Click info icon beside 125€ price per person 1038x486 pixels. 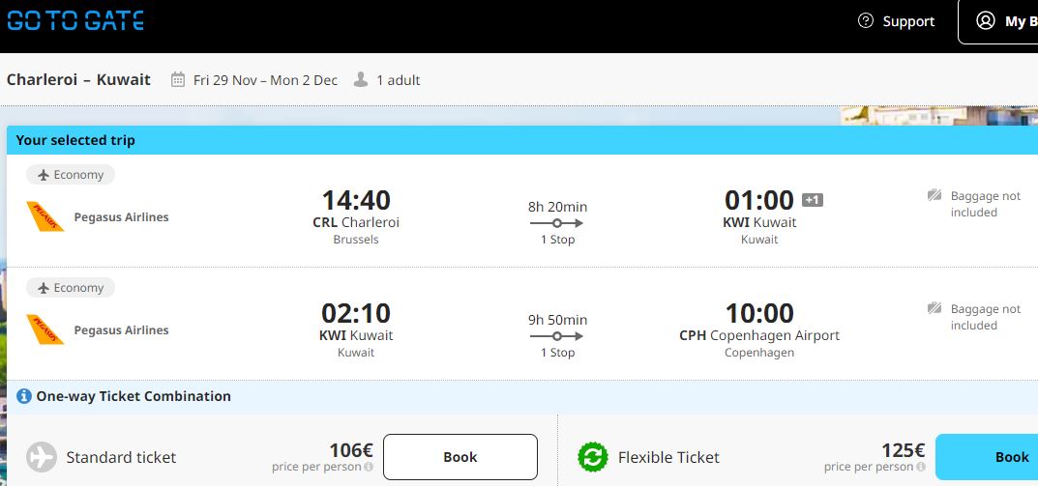920,467
